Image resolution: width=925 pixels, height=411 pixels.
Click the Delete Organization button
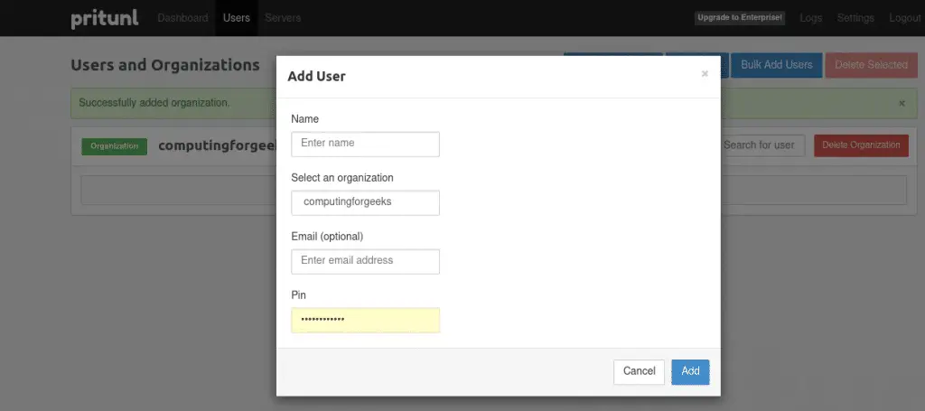(x=861, y=145)
